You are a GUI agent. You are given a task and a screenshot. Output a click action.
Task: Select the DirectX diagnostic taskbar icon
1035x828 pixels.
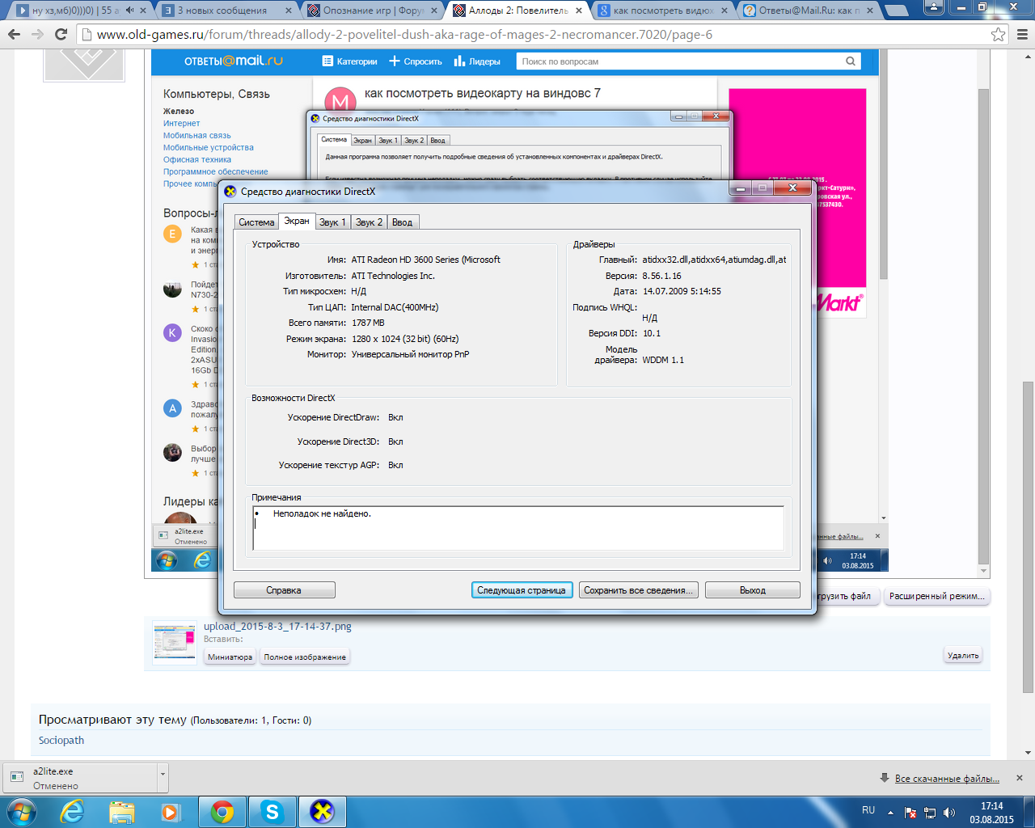323,812
